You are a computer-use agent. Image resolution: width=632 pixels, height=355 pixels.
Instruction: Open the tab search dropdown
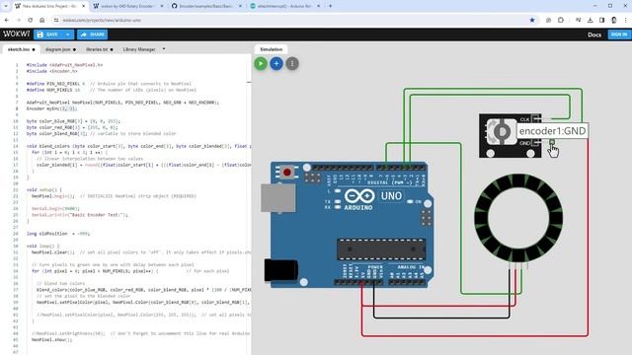click(x=6, y=6)
